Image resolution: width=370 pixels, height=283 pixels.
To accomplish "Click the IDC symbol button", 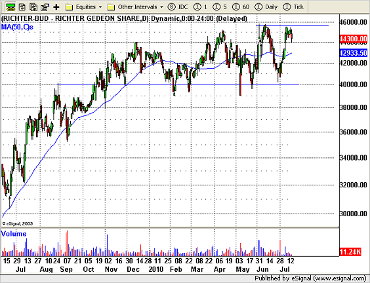I will click(183, 7).
